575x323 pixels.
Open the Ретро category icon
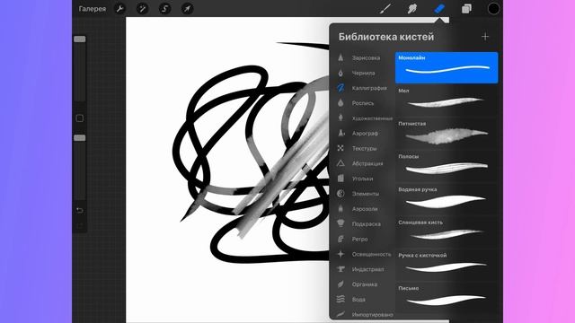[341, 239]
